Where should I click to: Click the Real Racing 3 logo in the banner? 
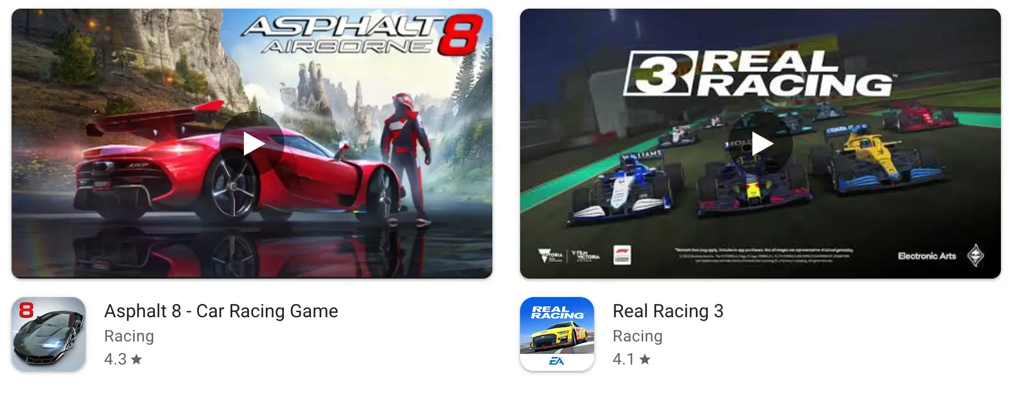(758, 73)
